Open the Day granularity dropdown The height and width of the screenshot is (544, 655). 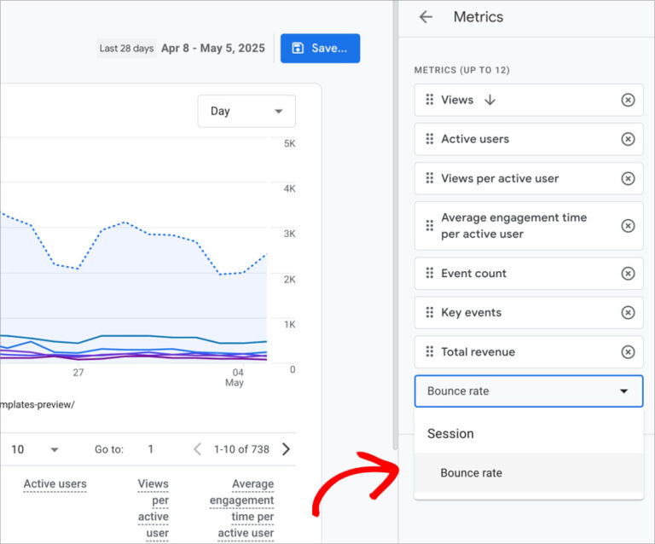pyautogui.click(x=246, y=111)
